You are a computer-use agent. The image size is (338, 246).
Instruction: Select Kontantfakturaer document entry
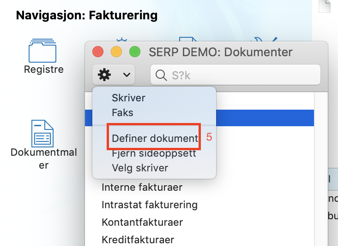pos(142,223)
